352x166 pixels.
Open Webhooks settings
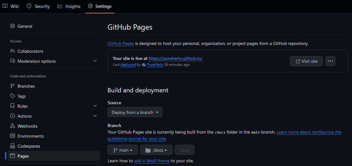(54, 126)
